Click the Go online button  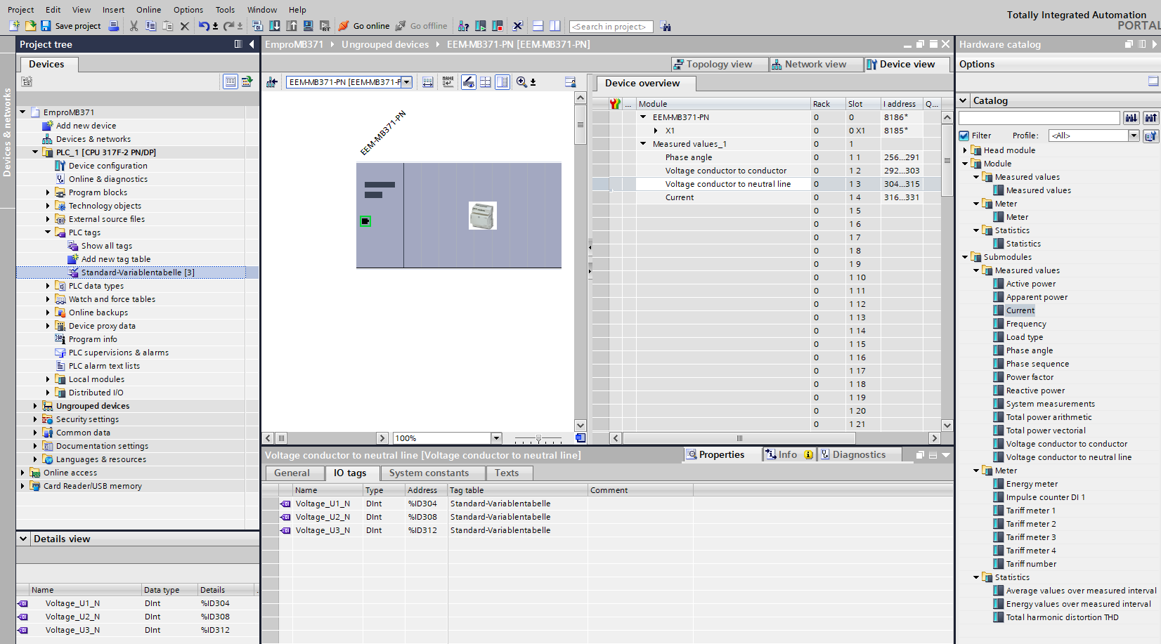coord(364,26)
